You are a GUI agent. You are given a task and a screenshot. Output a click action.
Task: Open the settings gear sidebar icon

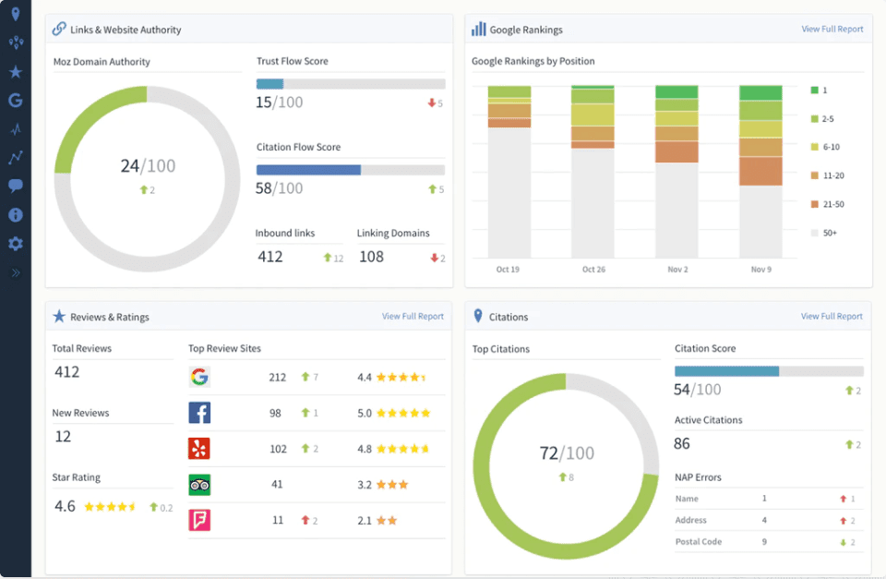tap(16, 244)
